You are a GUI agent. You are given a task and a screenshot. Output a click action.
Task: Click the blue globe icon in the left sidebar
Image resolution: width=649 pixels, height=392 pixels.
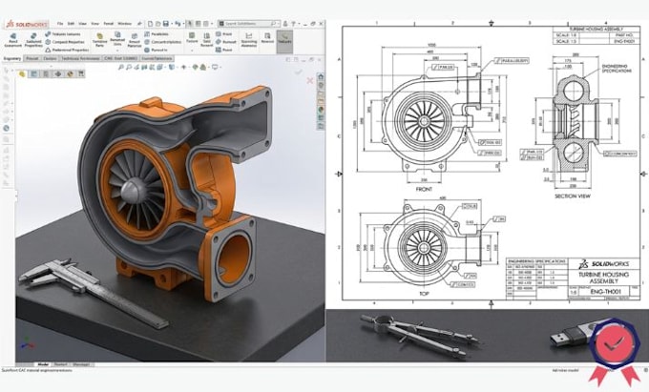click(x=7, y=128)
